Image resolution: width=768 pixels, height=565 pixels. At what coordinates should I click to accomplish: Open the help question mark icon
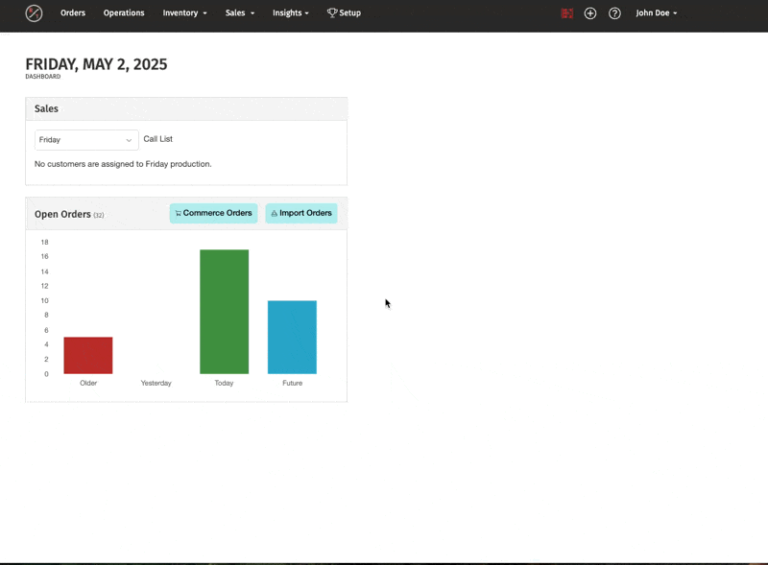(614, 13)
